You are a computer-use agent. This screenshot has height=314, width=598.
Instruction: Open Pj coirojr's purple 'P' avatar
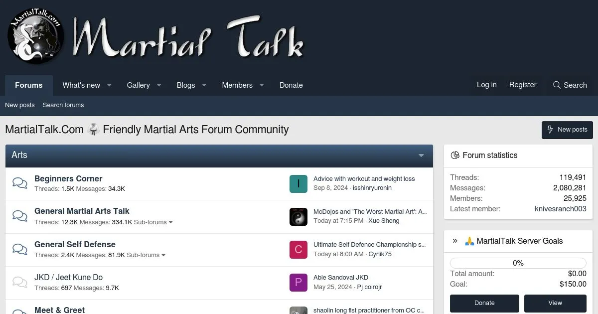(x=299, y=282)
